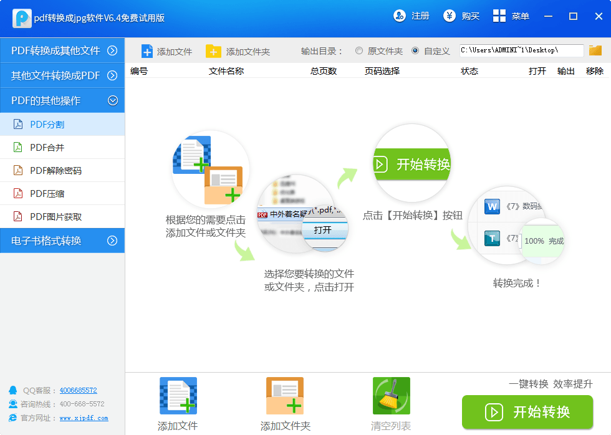
Task: Click the 状态 column header
Action: pos(469,71)
